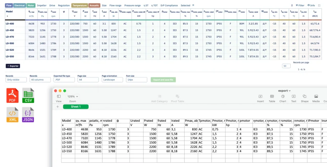Viewport: 327px width, 167px height.
Task: Open 125% Zoom dropdown in Numbers
Action: (73, 96)
